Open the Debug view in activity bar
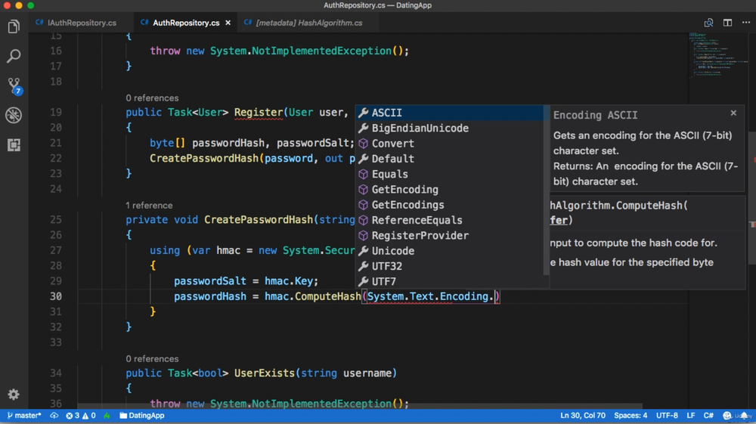This screenshot has height=424, width=756. coord(14,115)
